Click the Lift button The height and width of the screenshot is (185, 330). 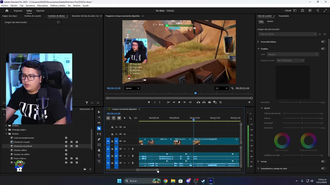(x=198, y=102)
